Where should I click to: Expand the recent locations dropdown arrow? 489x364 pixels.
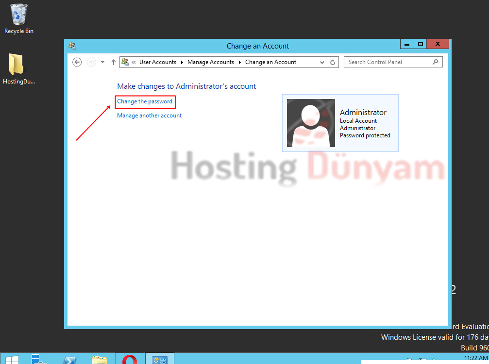[x=102, y=62]
